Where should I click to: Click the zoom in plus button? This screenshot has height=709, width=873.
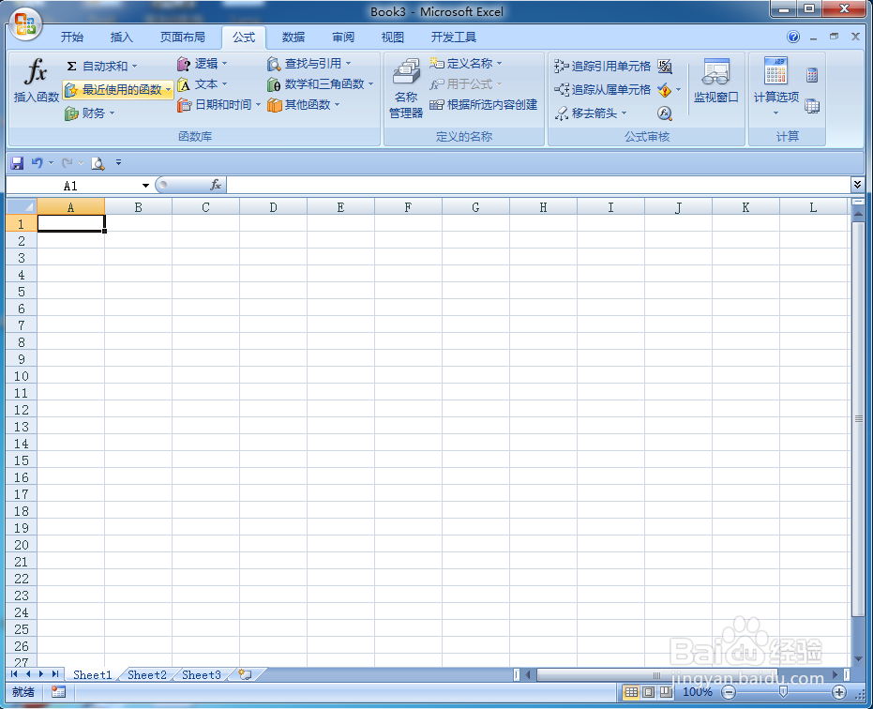[x=839, y=692]
